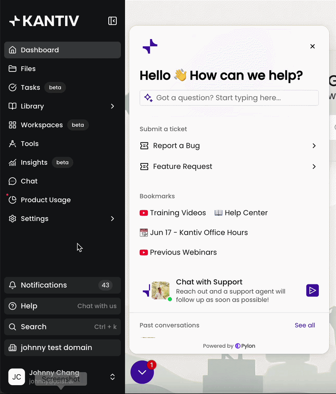Click the Help question mark icon
Image resolution: width=336 pixels, height=394 pixels.
pyautogui.click(x=12, y=306)
